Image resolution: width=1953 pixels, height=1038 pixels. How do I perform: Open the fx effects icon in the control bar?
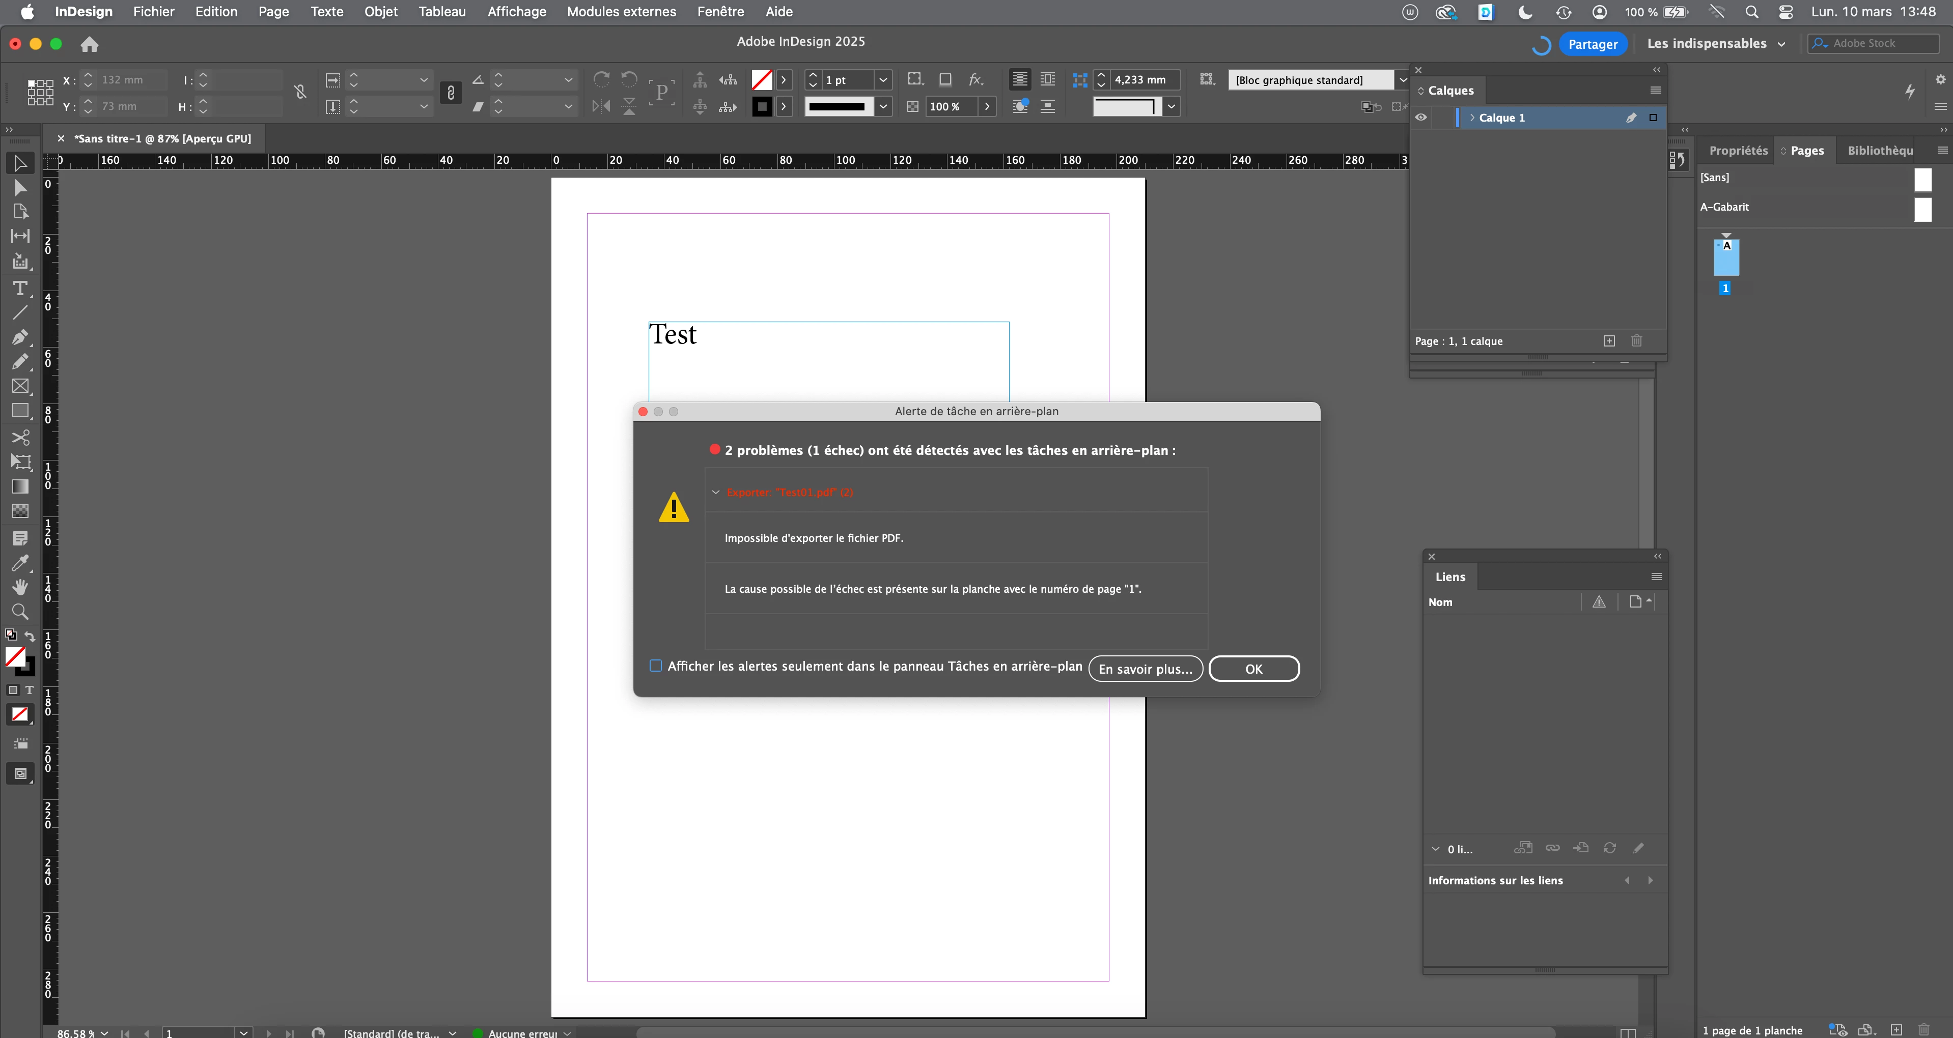pos(976,79)
